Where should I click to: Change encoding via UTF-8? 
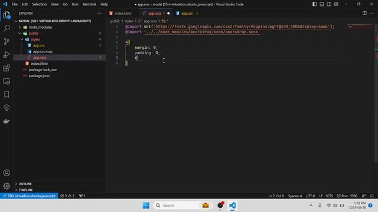310,196
